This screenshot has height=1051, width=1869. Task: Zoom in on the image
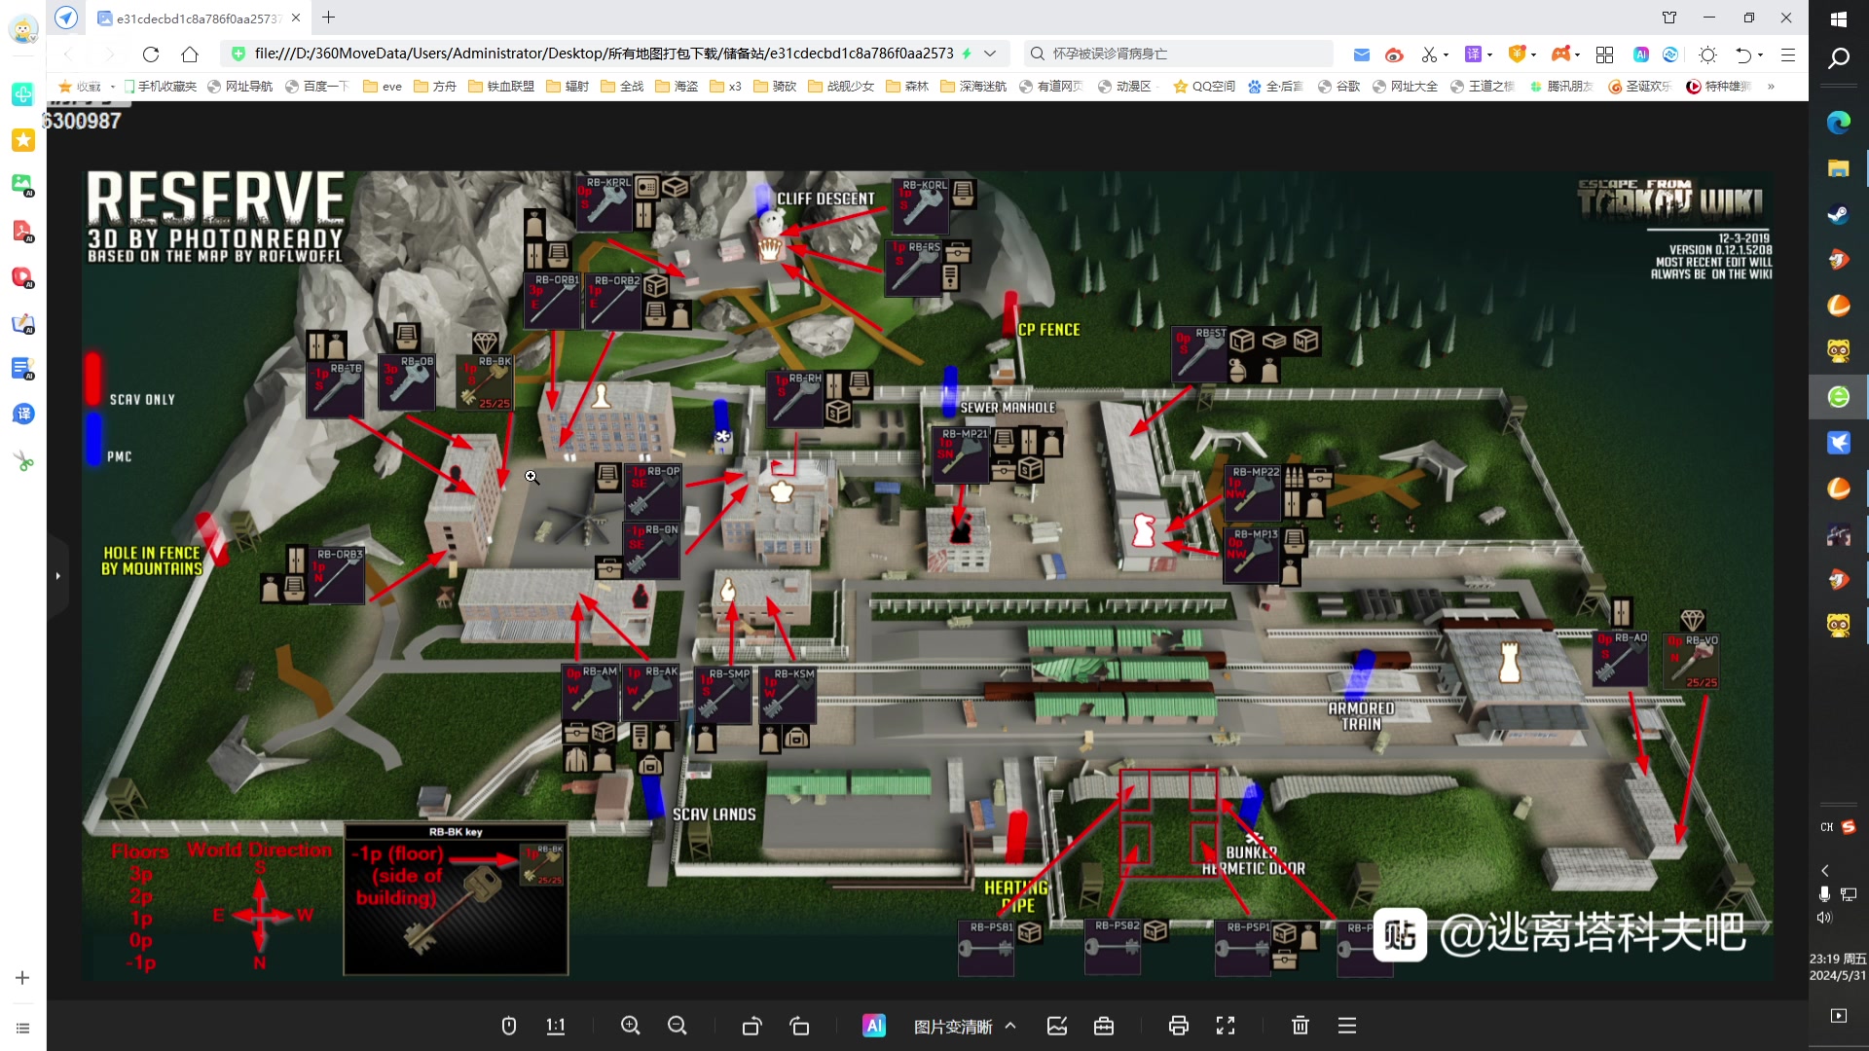click(631, 1026)
